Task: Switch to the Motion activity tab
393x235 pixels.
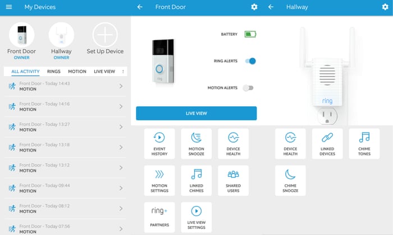Action: point(77,72)
